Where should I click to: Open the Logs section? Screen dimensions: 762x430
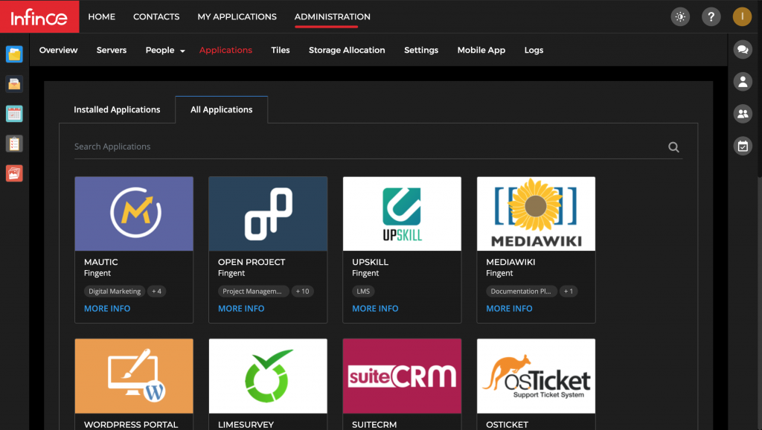534,50
